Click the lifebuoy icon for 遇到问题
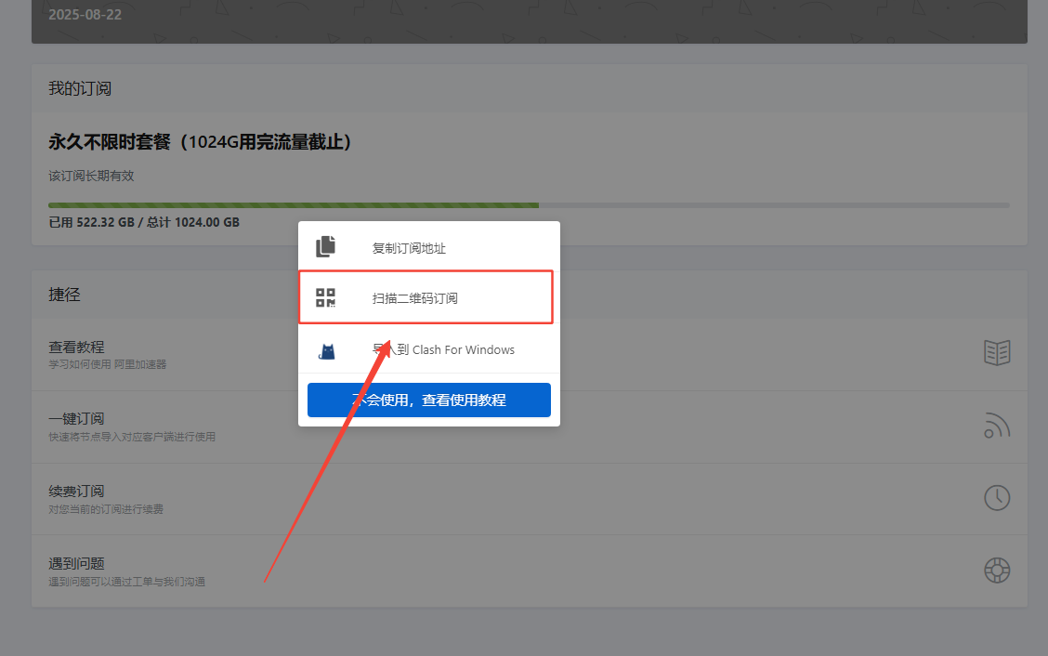 tap(997, 570)
